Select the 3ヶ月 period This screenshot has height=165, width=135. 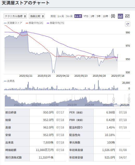coord(69,16)
